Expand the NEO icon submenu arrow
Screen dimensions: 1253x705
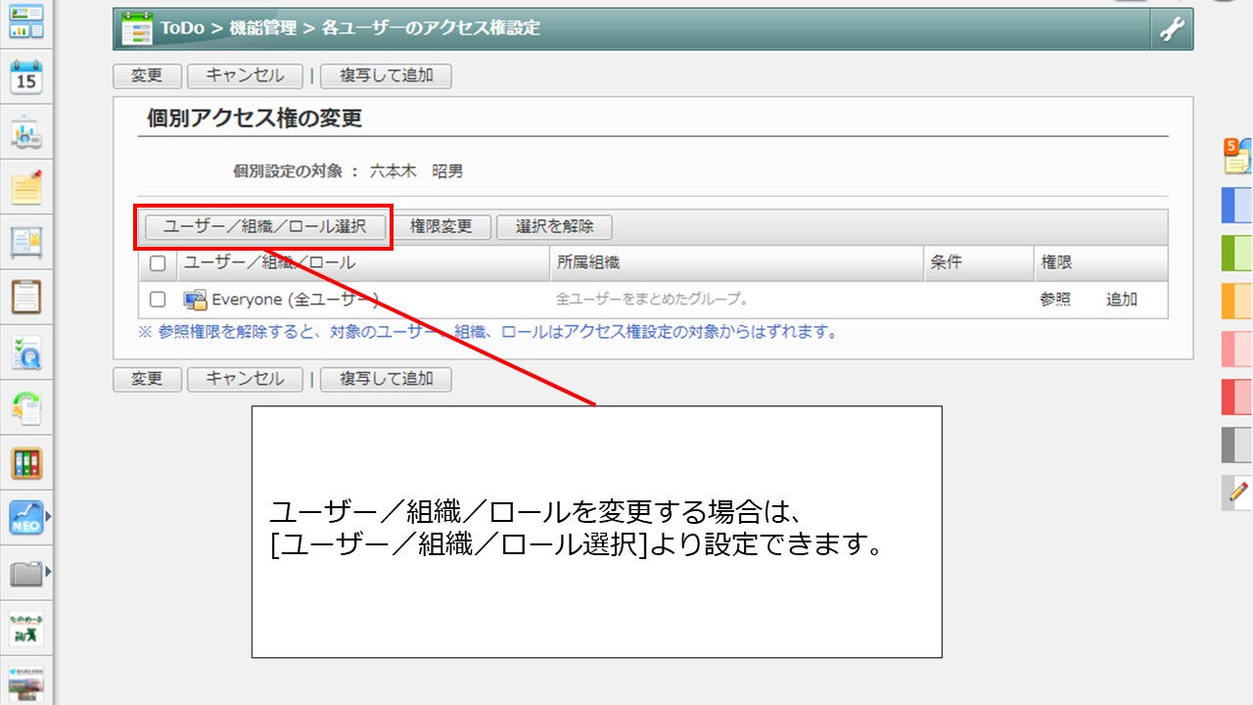[48, 515]
